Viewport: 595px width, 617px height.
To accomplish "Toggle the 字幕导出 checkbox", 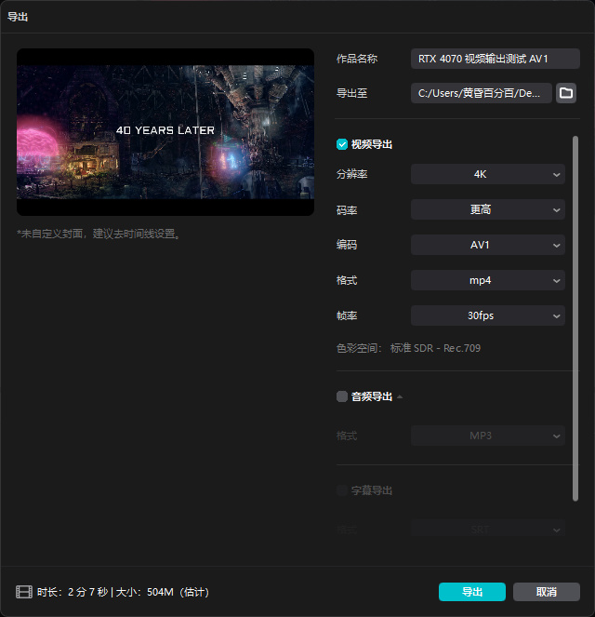I will coord(342,490).
